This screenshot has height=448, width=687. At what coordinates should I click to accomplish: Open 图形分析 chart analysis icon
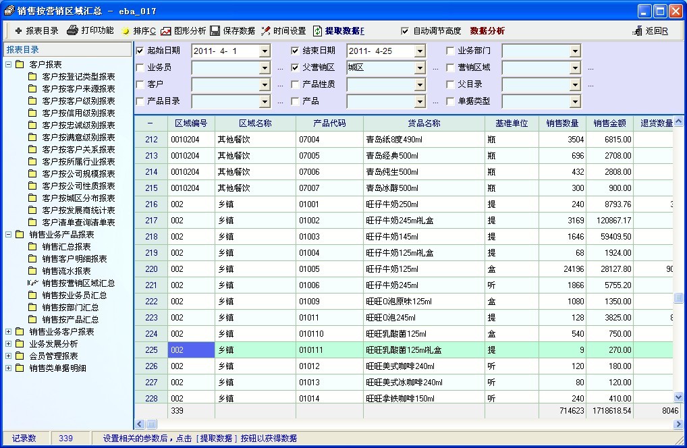(x=166, y=31)
